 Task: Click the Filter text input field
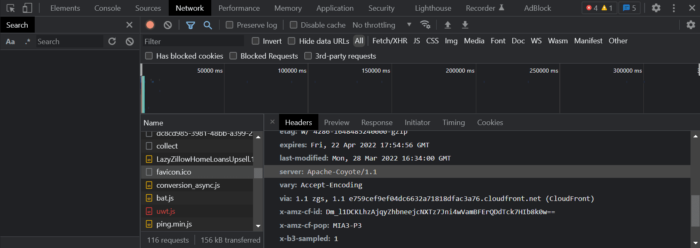[193, 41]
